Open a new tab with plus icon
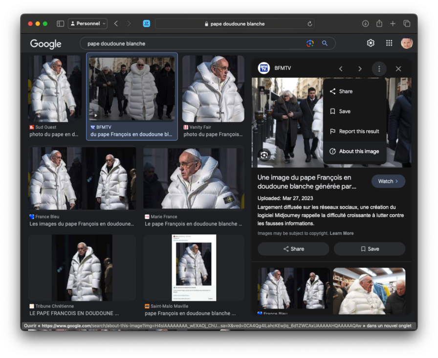The height and width of the screenshot is (358, 438). click(393, 24)
